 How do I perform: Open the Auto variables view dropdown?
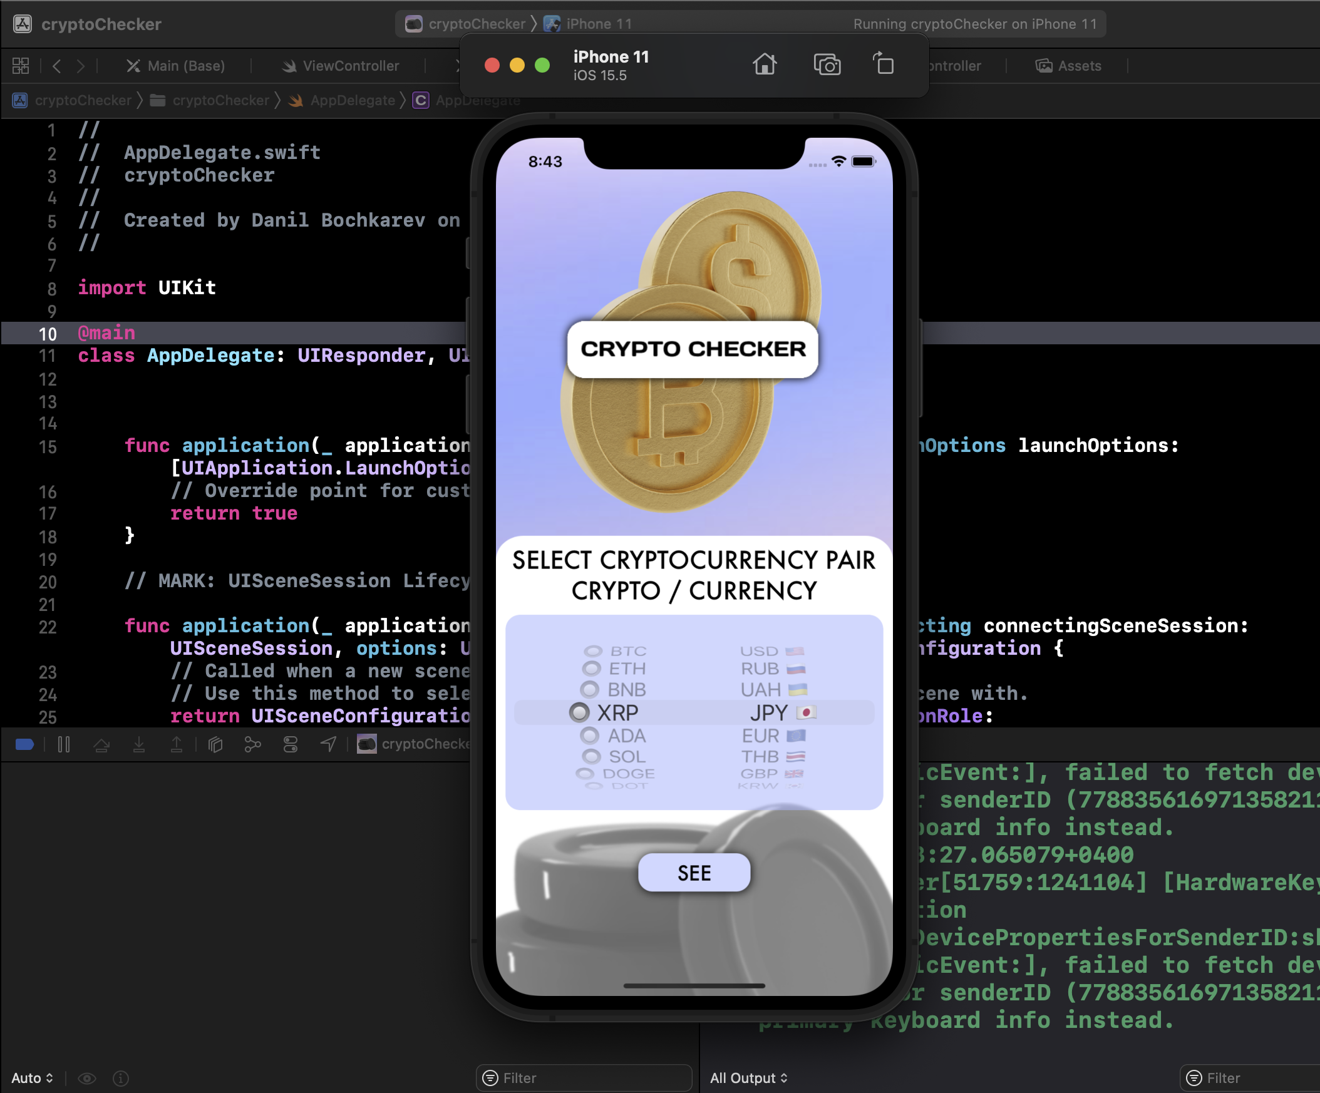click(33, 1078)
